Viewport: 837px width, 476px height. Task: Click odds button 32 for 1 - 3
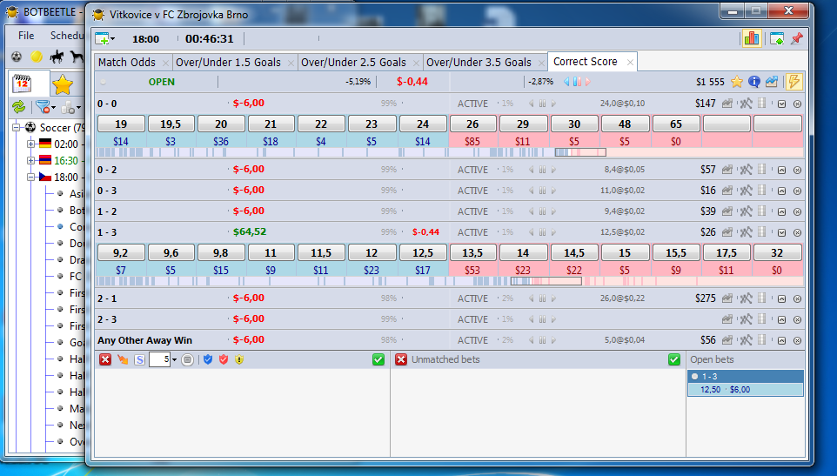pyautogui.click(x=777, y=253)
